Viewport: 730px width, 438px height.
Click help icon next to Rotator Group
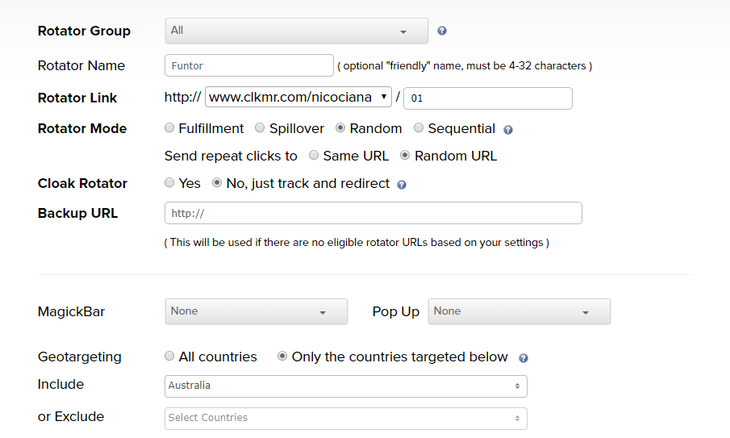click(442, 31)
